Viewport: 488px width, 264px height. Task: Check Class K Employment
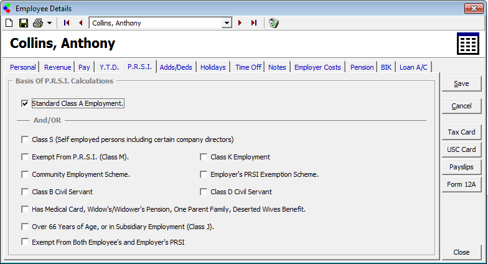[x=204, y=157]
